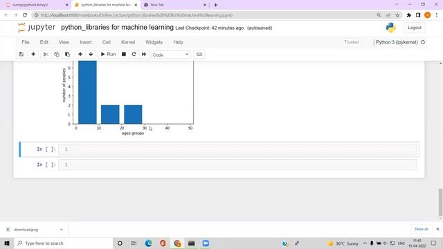Open Microsoft Edge from taskbar

click(x=148, y=243)
